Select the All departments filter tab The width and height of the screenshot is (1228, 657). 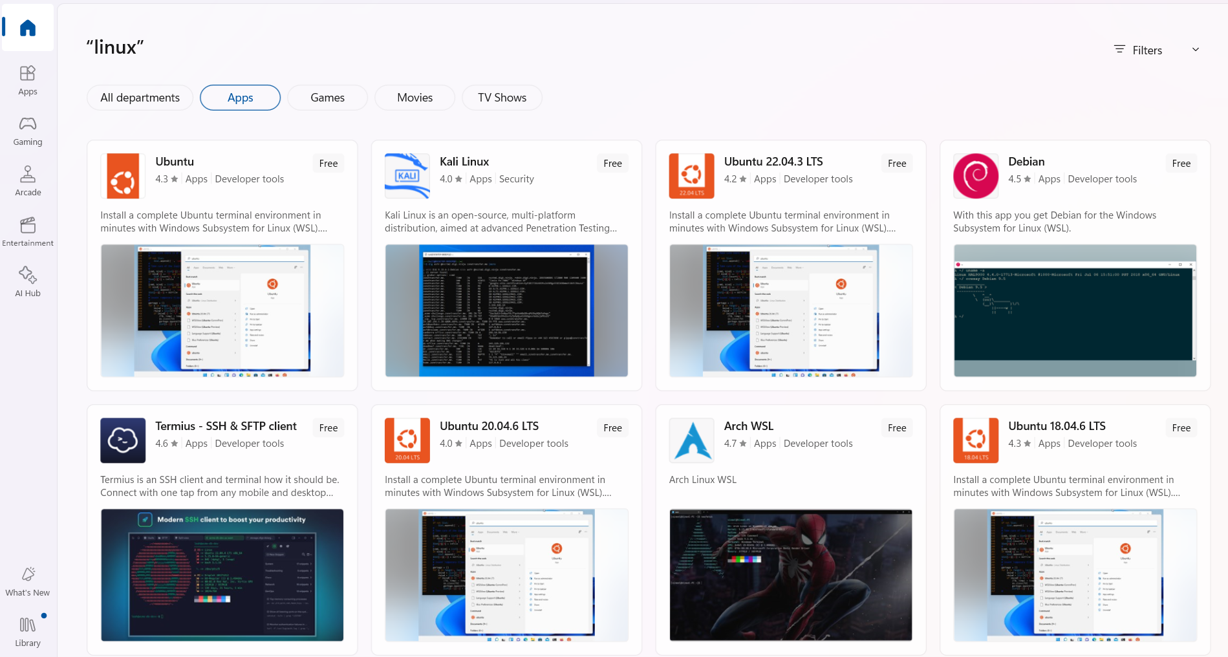pos(140,98)
